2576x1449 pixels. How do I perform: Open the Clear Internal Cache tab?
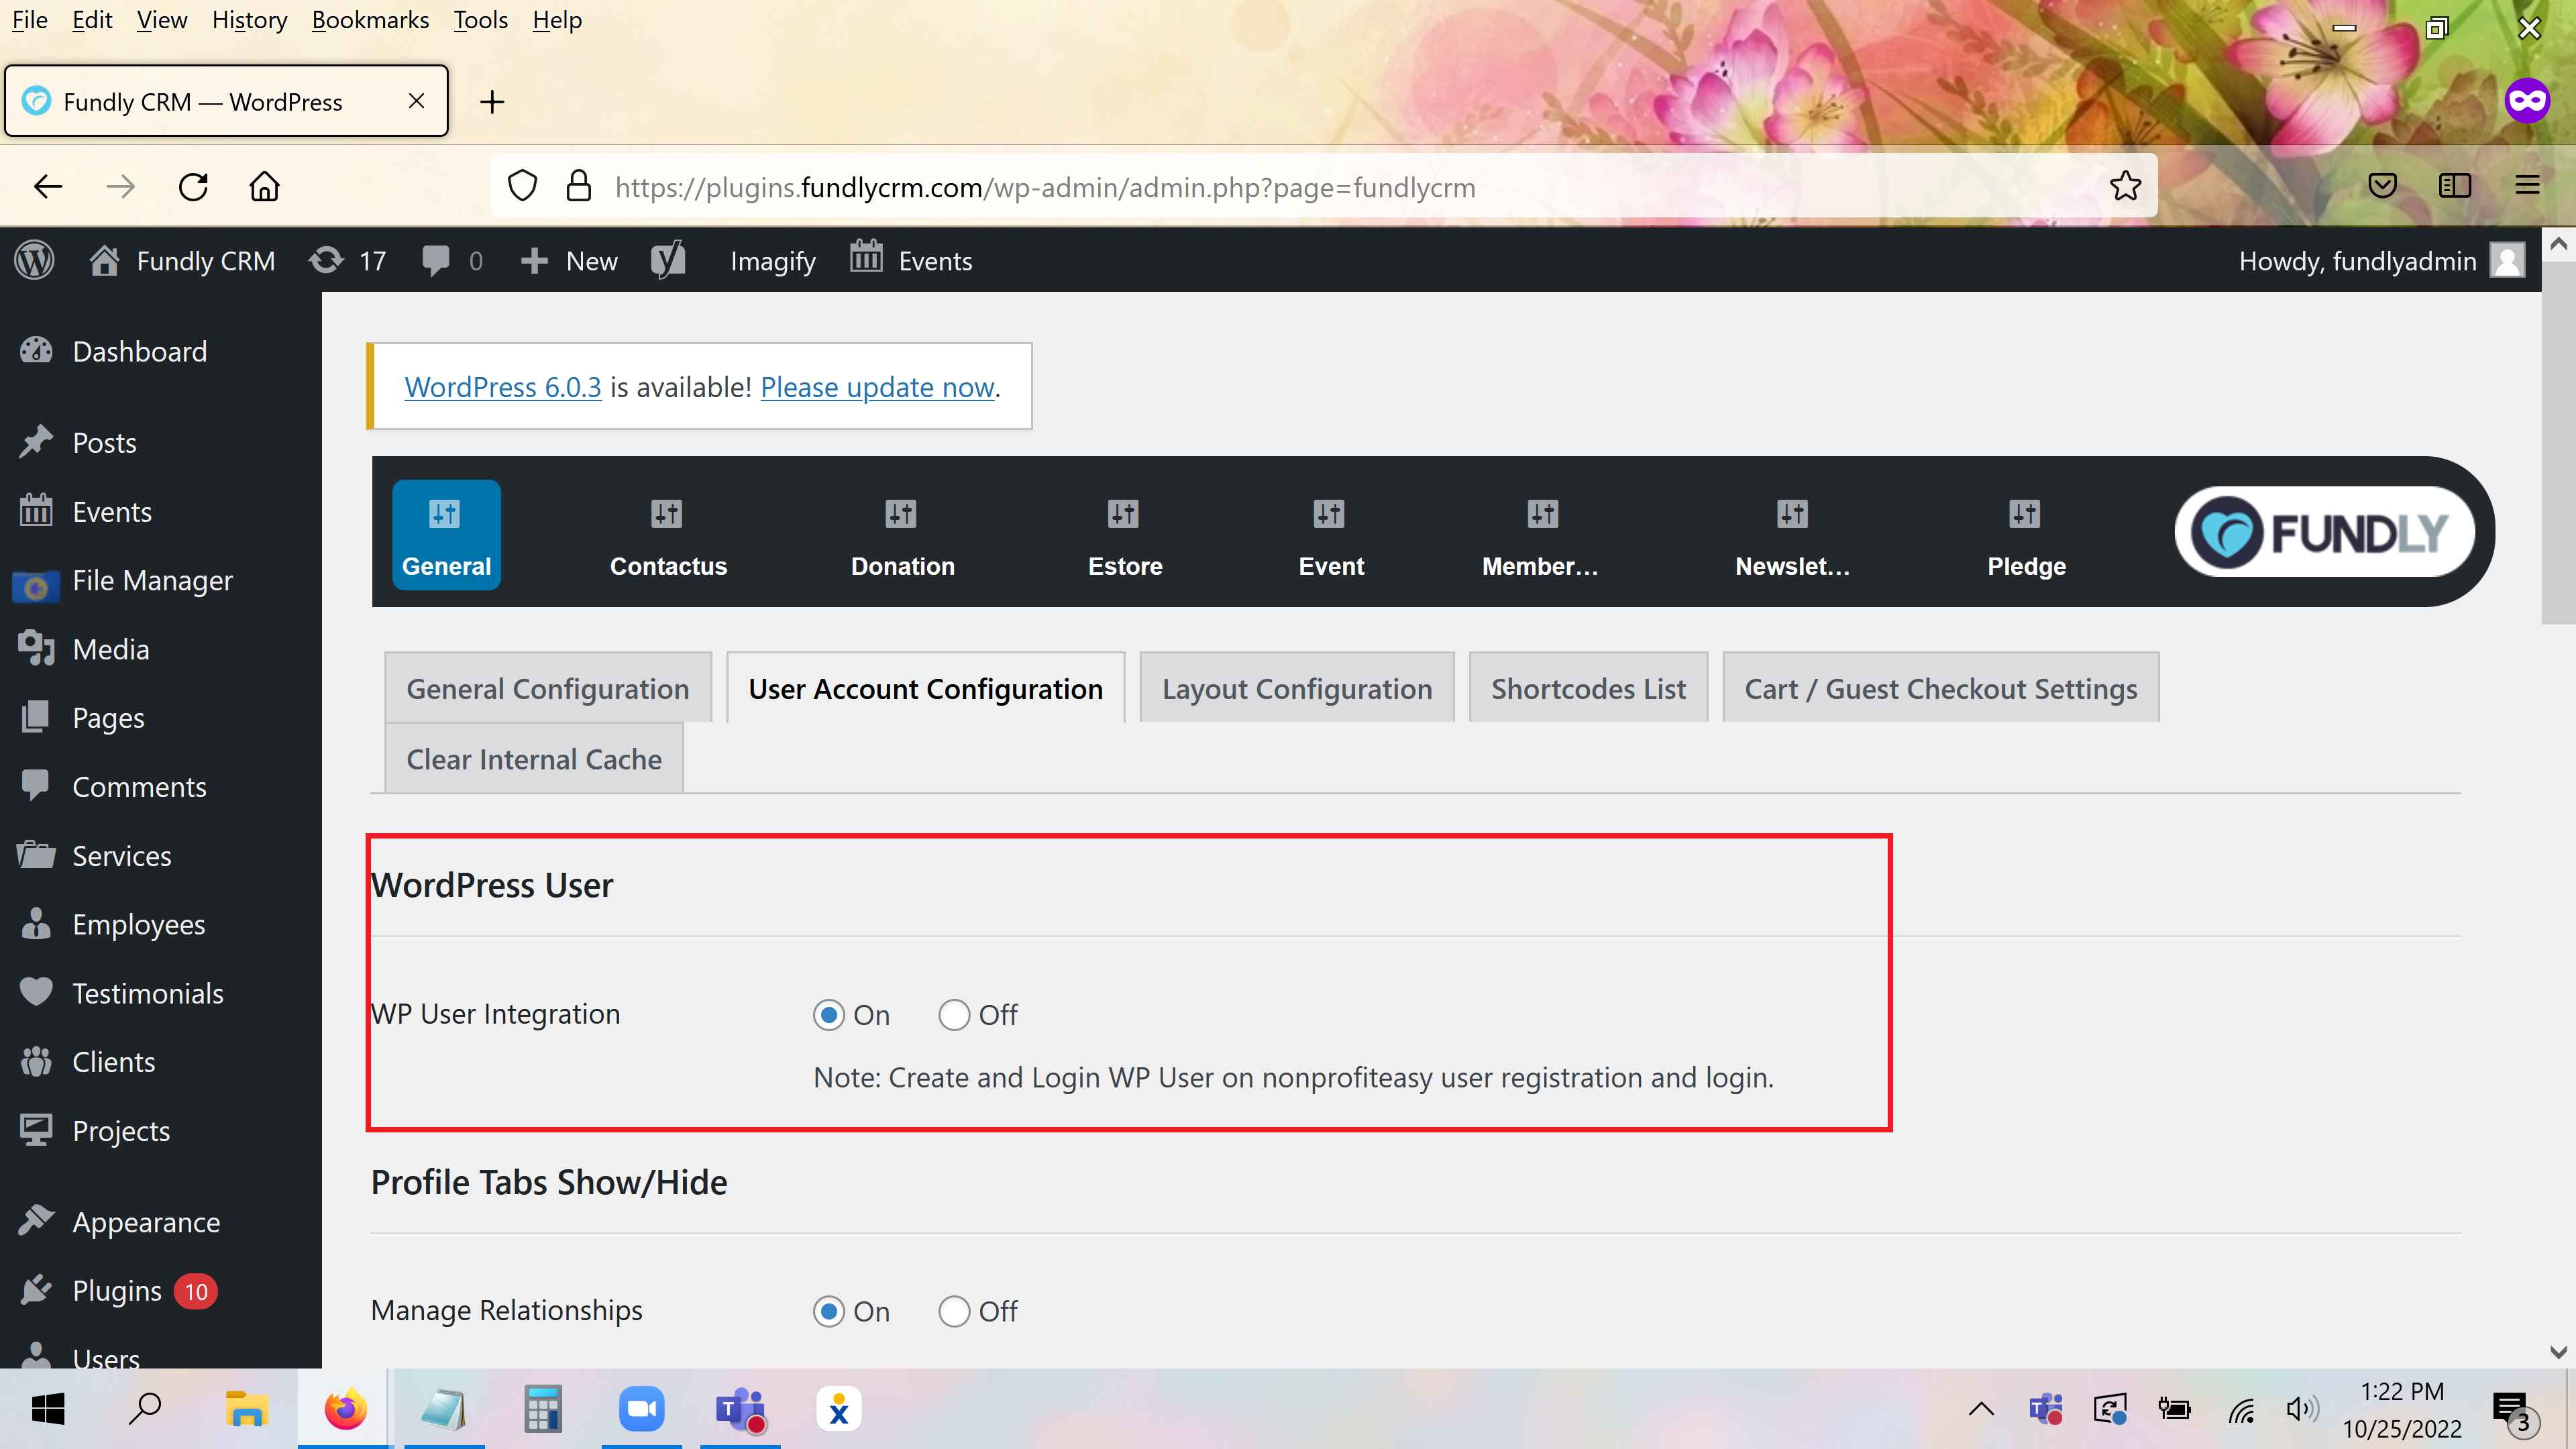tap(534, 759)
